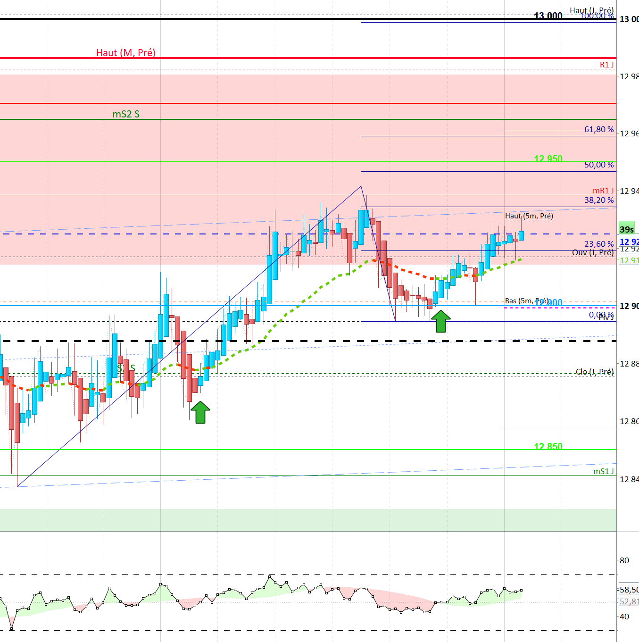Select the 'Haut (J, Pré)' label

[x=591, y=10]
